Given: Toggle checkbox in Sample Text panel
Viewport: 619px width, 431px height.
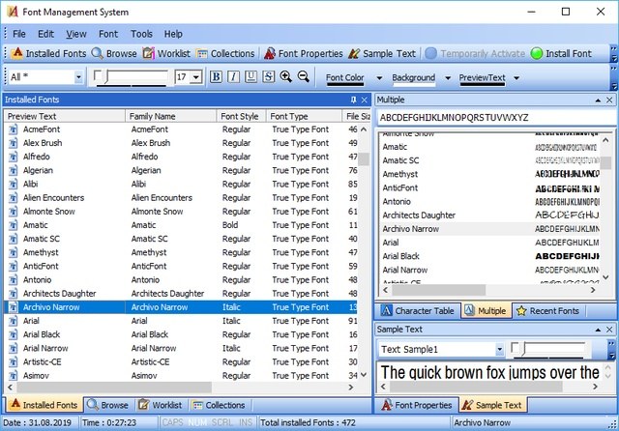Looking at the screenshot, I should pos(515,347).
